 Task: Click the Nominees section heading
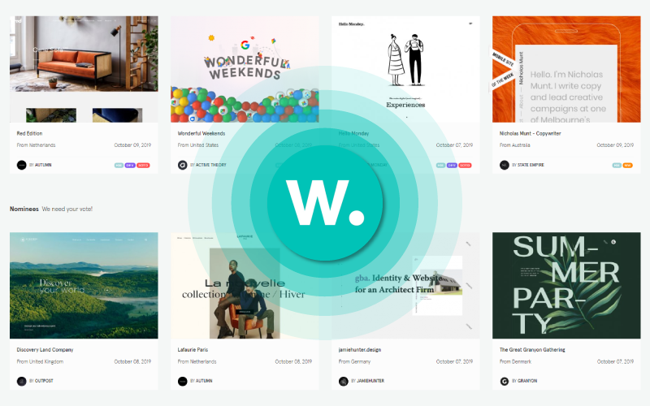(x=24, y=209)
